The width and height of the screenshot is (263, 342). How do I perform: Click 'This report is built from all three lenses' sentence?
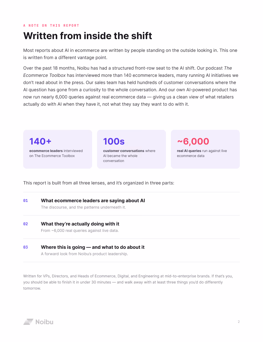(x=99, y=183)
